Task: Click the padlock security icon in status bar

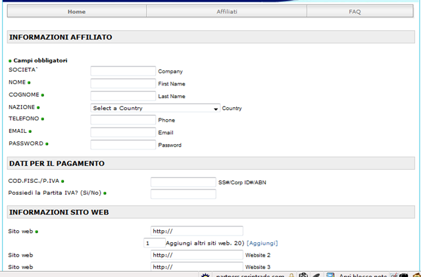Action: [x=291, y=276]
